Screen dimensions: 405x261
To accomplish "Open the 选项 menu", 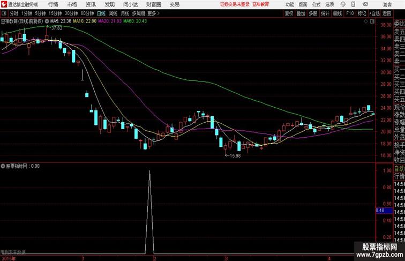I will [329, 4].
